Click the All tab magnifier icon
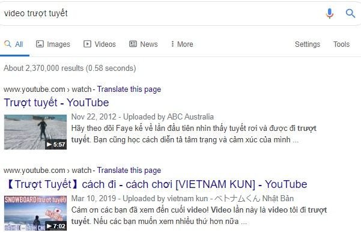 8,44
